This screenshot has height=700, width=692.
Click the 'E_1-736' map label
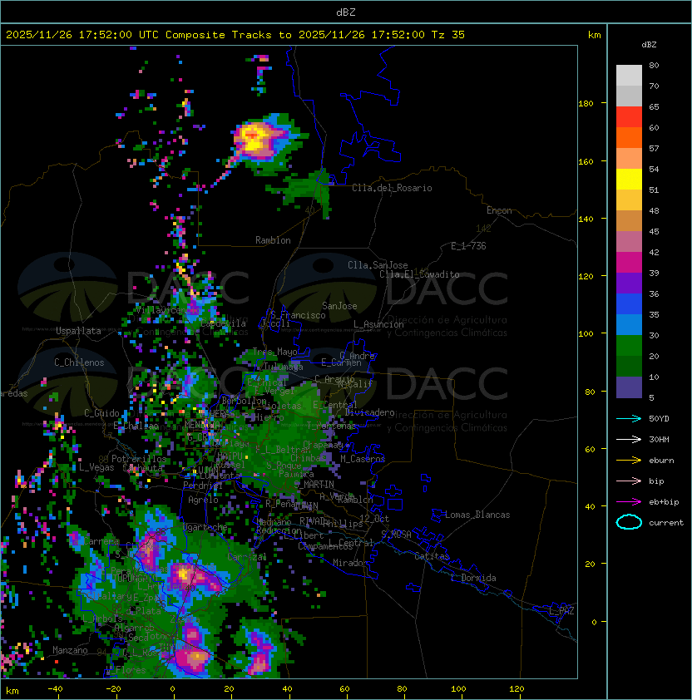coord(468,246)
